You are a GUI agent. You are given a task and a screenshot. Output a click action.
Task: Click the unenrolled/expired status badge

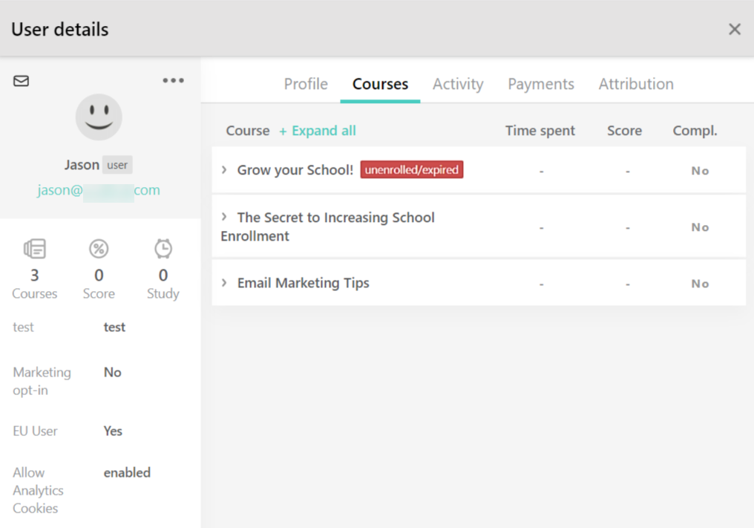pyautogui.click(x=412, y=169)
